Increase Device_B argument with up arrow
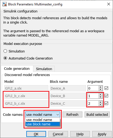This screenshot has width=113, height=138. tap(101, 95)
